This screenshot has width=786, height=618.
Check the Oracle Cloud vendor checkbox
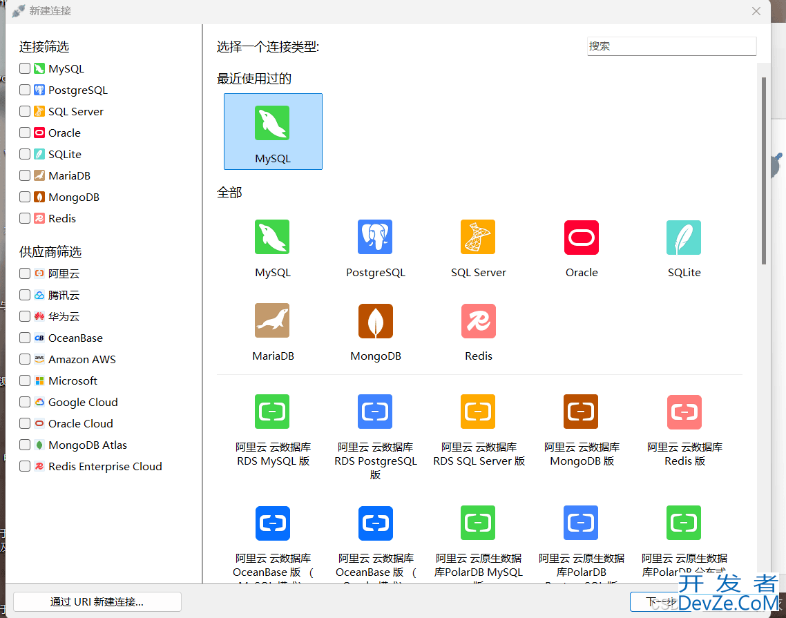[x=25, y=423]
